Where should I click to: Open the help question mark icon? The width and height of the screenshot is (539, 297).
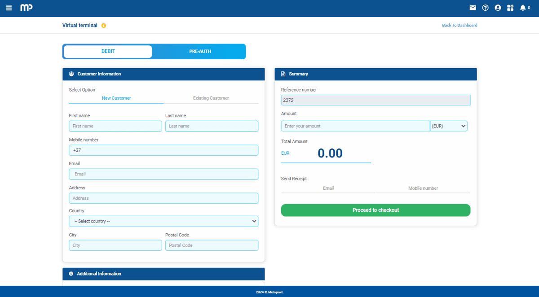[485, 8]
